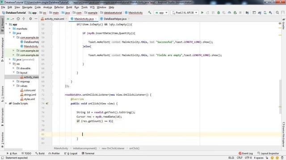Click onClick() in the editor breadcrumb
The height and width of the screenshot is (160, 286).
tap(135, 148)
